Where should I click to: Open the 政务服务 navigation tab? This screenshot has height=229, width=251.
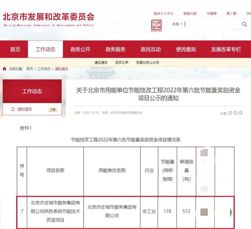[115, 49]
